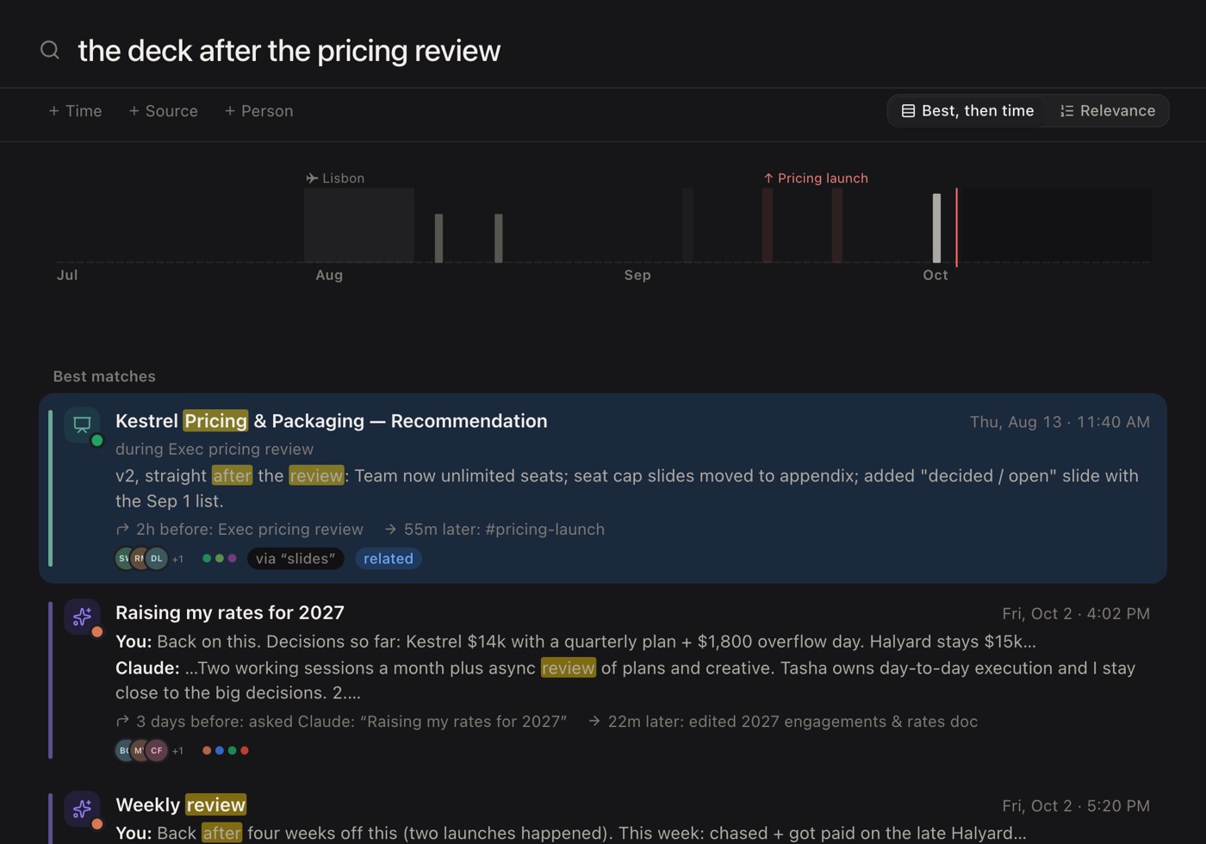Image resolution: width=1206 pixels, height=844 pixels.
Task: Add a Source filter
Action: tap(163, 111)
